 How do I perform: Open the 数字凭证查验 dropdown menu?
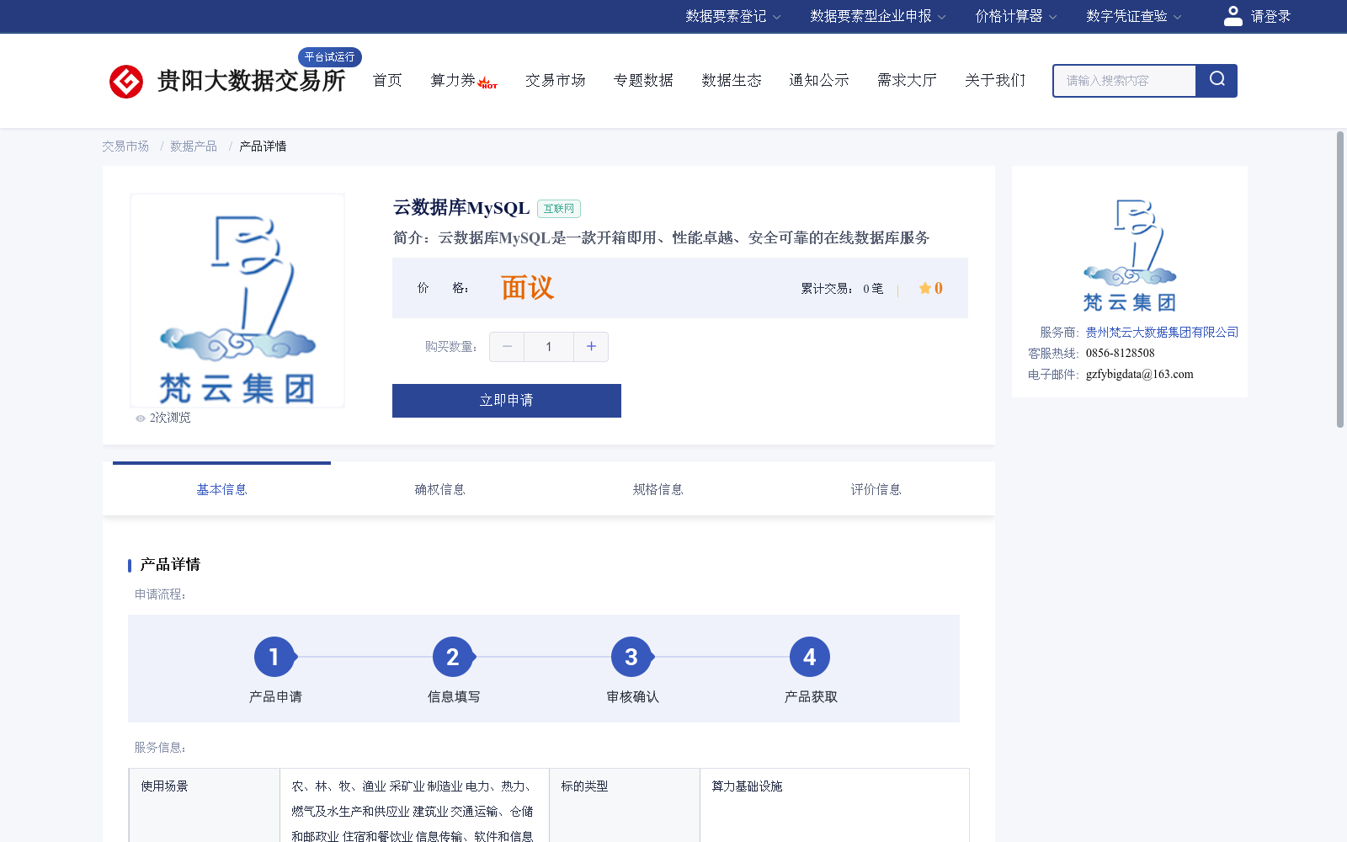[1133, 16]
